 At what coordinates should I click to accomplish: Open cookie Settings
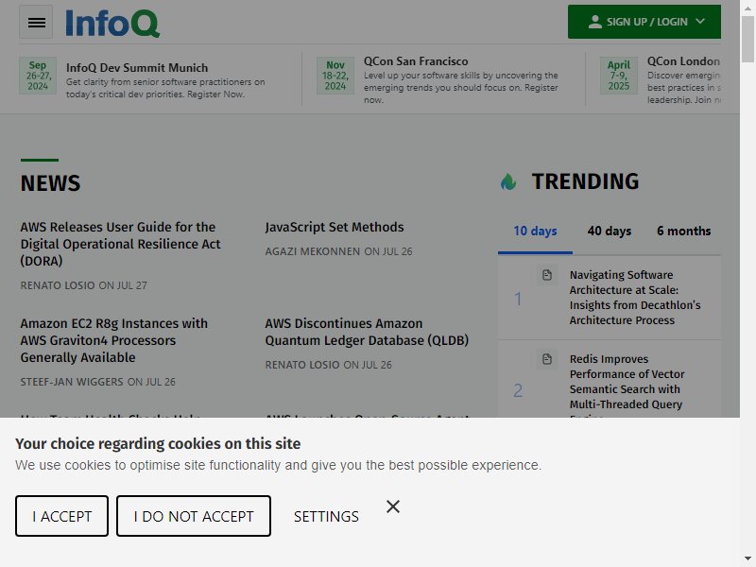[326, 516]
